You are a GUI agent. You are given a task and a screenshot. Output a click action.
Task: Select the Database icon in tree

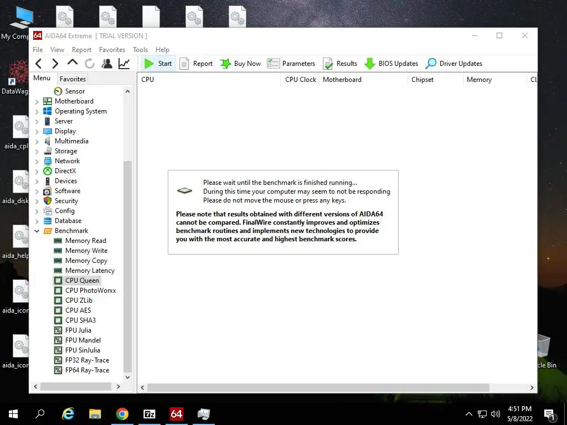[48, 221]
